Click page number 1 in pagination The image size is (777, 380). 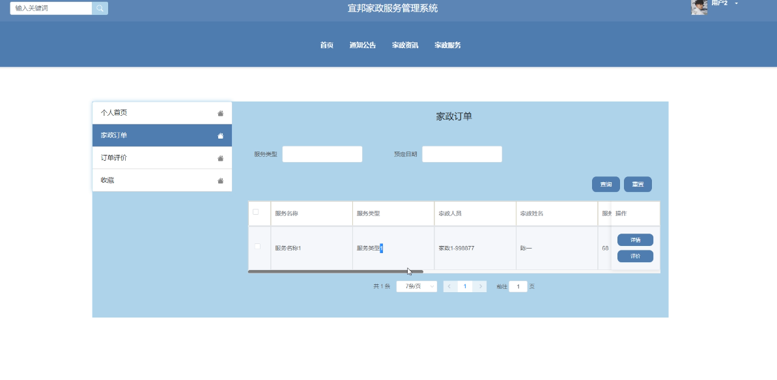coord(465,286)
